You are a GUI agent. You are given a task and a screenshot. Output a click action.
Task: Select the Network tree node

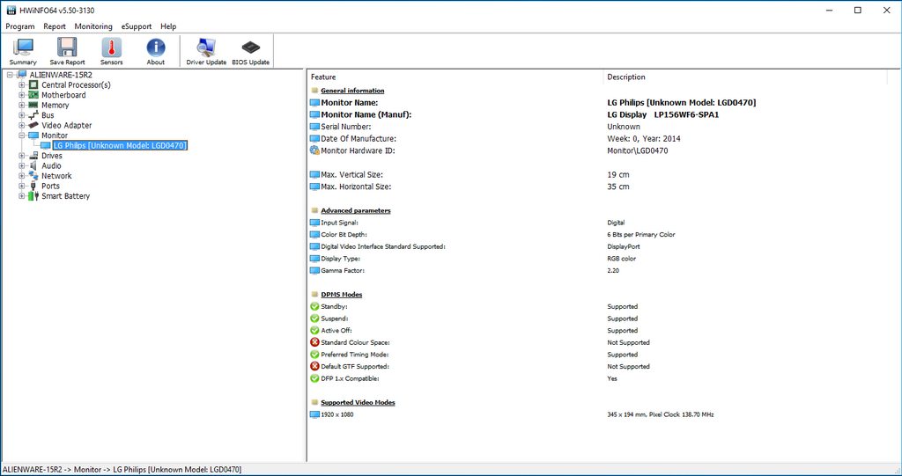click(56, 176)
